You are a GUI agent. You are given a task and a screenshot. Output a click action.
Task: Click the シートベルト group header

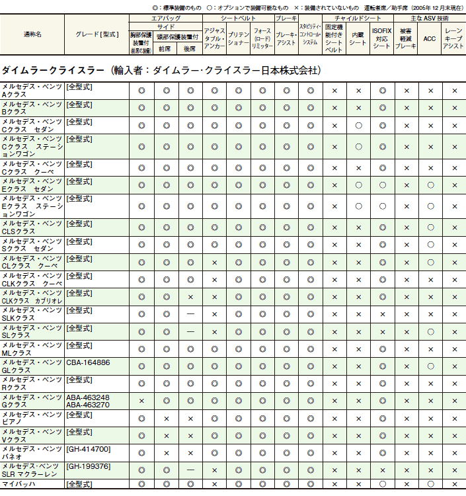(238, 19)
